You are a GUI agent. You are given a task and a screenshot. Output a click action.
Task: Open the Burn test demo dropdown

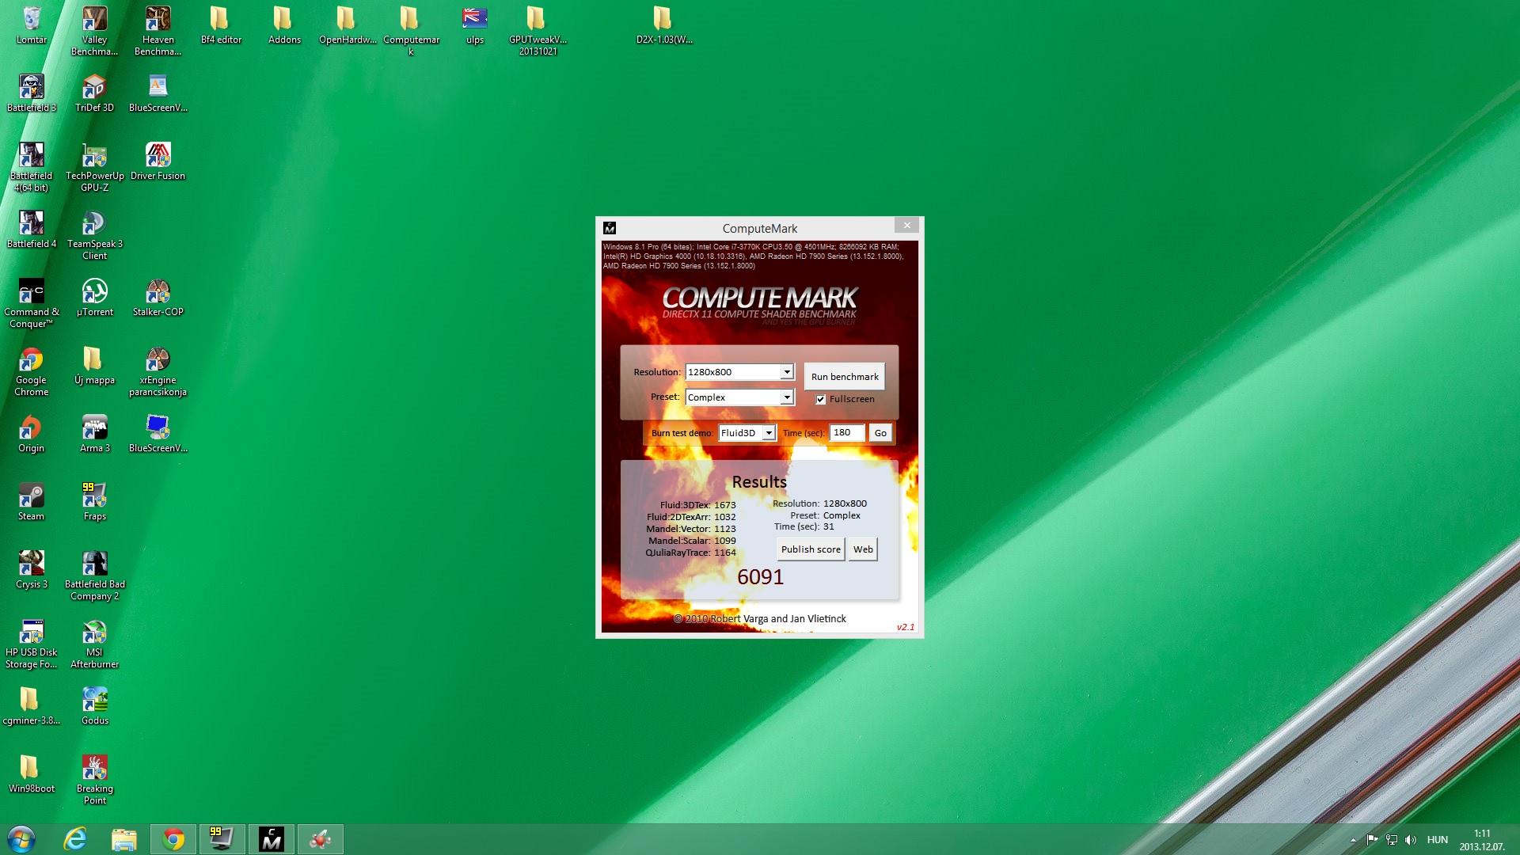pyautogui.click(x=768, y=433)
